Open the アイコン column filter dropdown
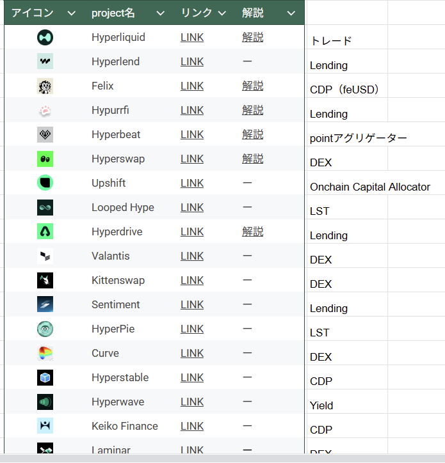Viewport: 445px width, 463px height. coord(71,13)
